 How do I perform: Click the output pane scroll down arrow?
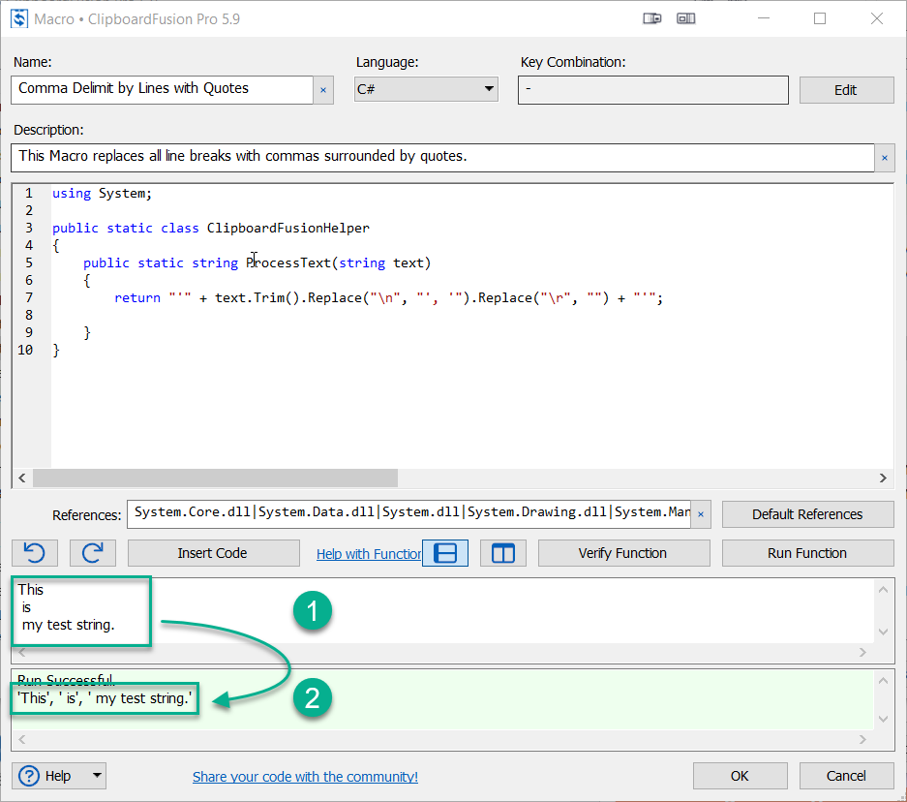coord(883,720)
